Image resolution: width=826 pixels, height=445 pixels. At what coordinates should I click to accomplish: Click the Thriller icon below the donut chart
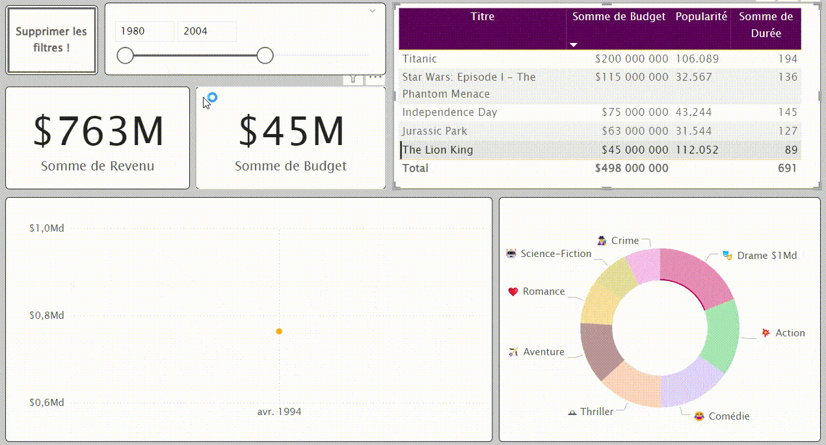[x=571, y=411]
